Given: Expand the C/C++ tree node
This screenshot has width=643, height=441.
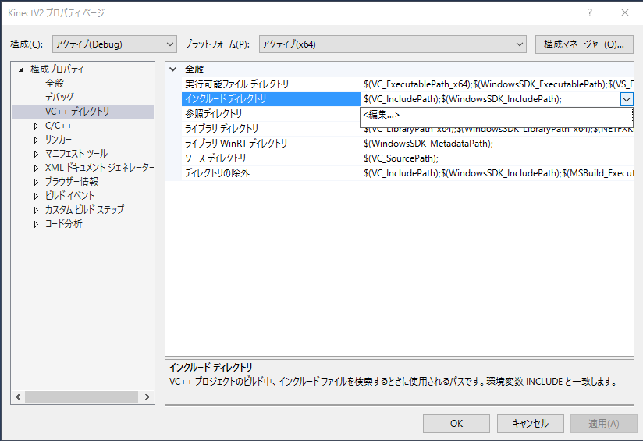Looking at the screenshot, I should (36, 126).
